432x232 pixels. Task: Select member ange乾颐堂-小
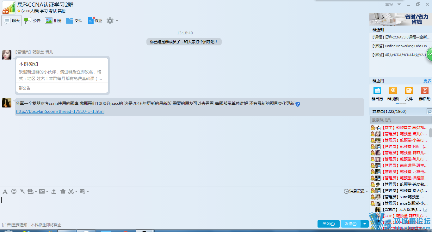[x=399, y=203]
